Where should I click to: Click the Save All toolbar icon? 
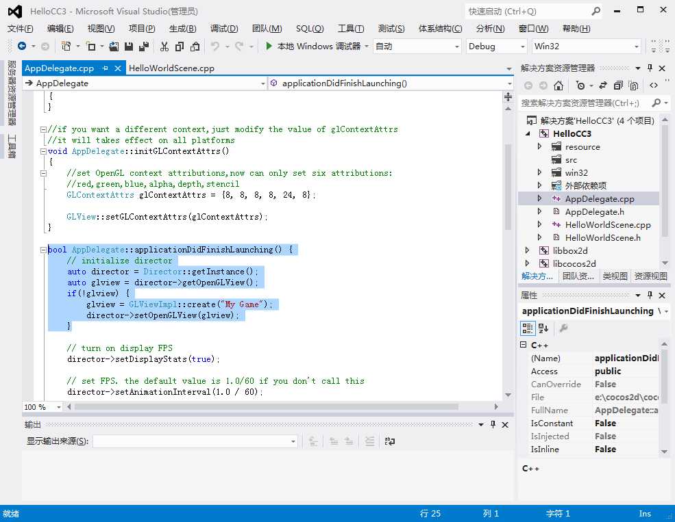(144, 46)
